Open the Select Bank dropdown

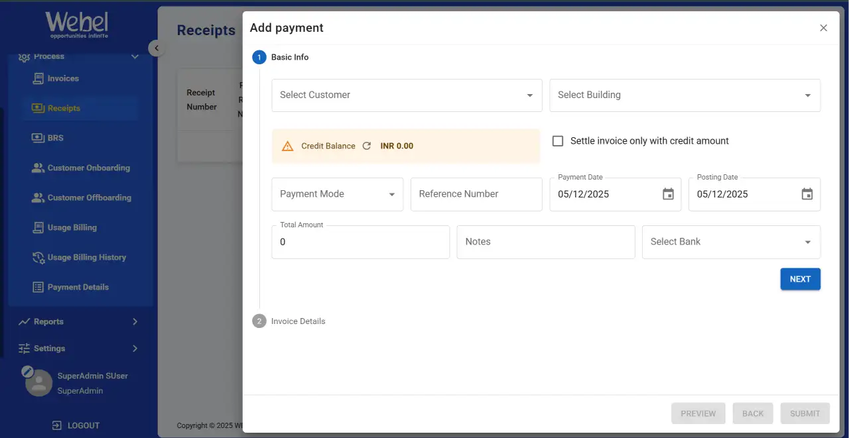click(731, 242)
